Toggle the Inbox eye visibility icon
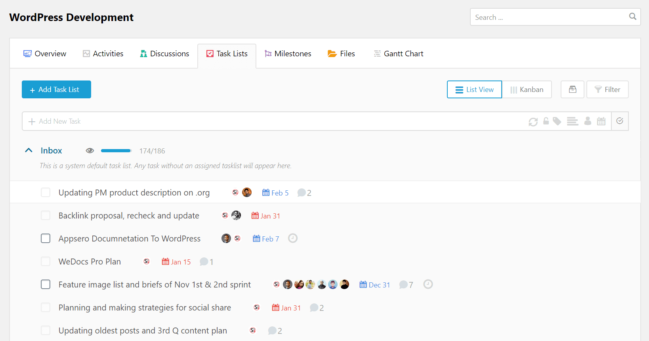This screenshot has height=341, width=649. (90, 151)
